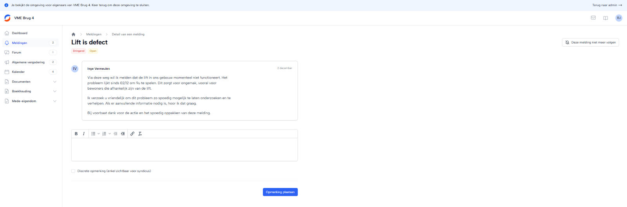Click Deze melding niet meer volgen

click(x=590, y=42)
